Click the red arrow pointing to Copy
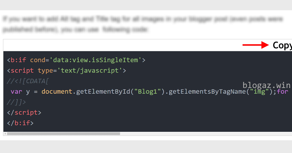292x153 pixels. [255, 45]
